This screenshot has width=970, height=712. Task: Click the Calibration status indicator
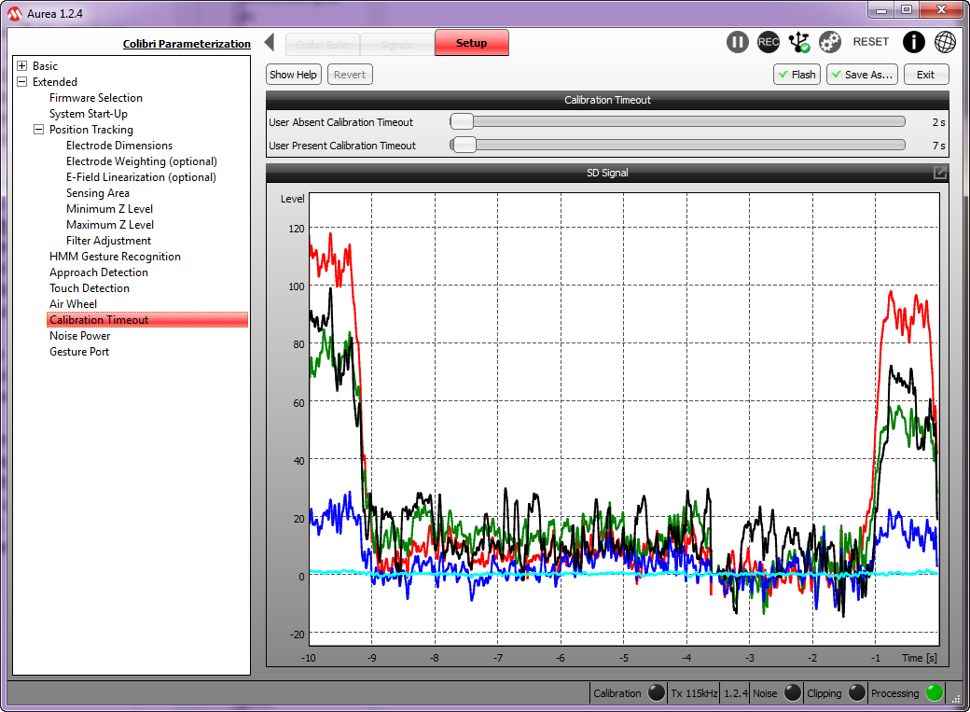[657, 693]
